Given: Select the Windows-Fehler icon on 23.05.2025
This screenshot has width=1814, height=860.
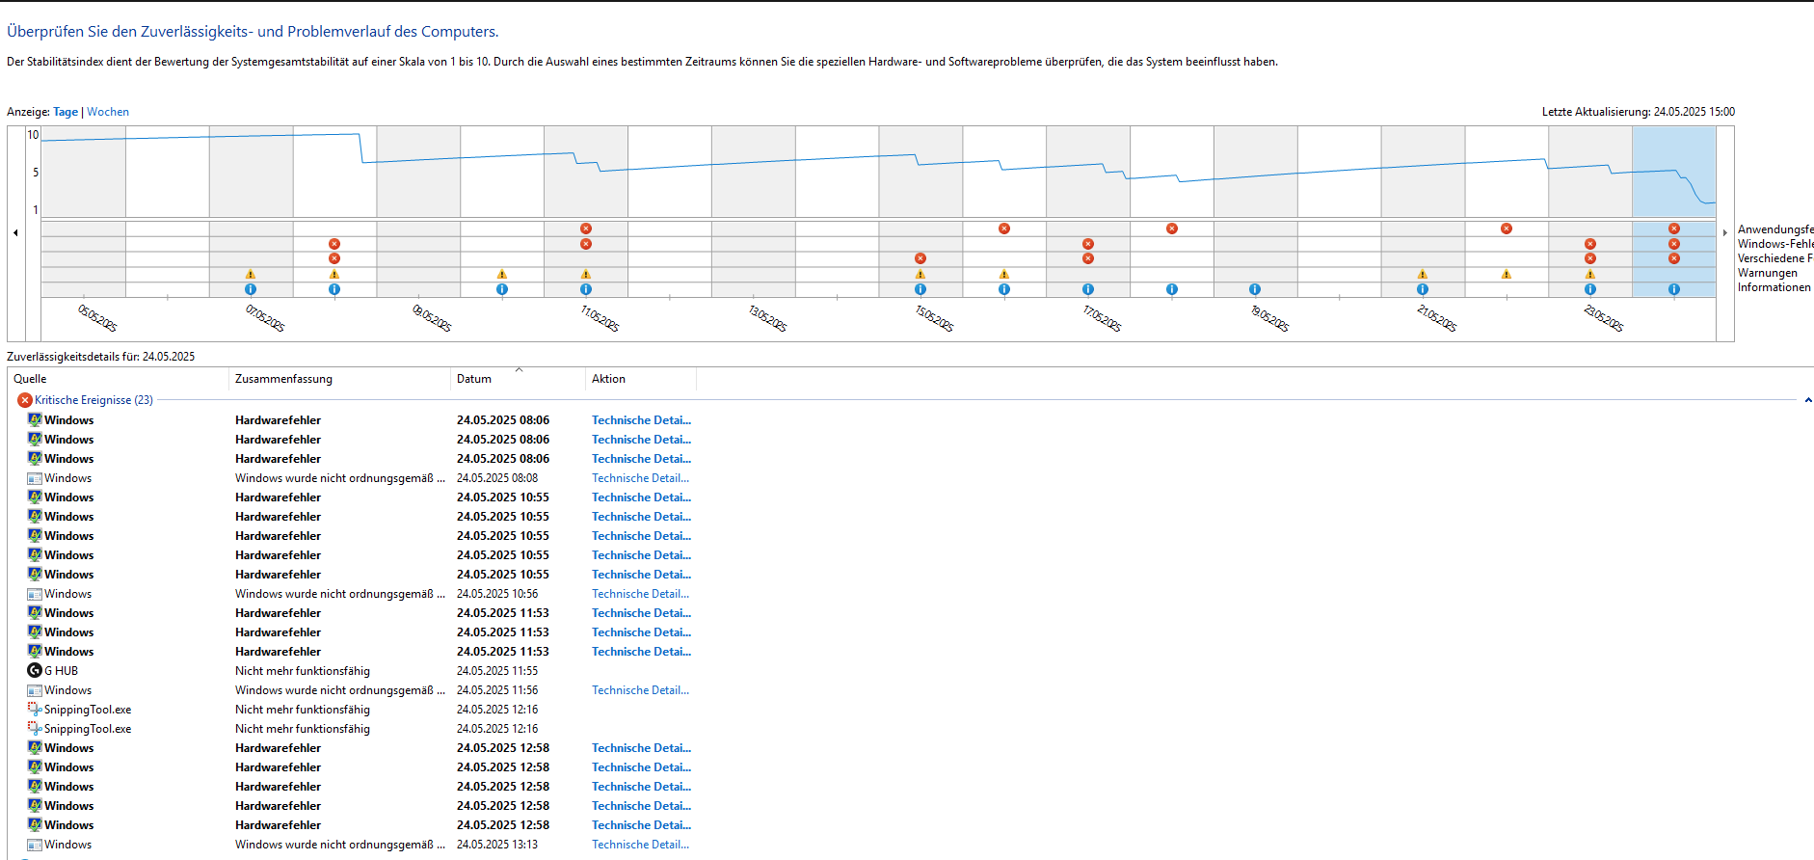Looking at the screenshot, I should pyautogui.click(x=1590, y=244).
